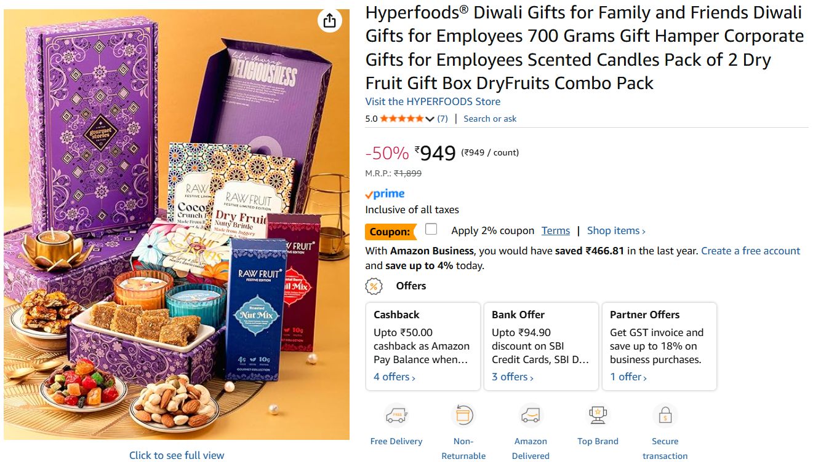Viewport: 821px width, 462px height.
Task: Click the Amazon Delivered icon
Action: 531,416
